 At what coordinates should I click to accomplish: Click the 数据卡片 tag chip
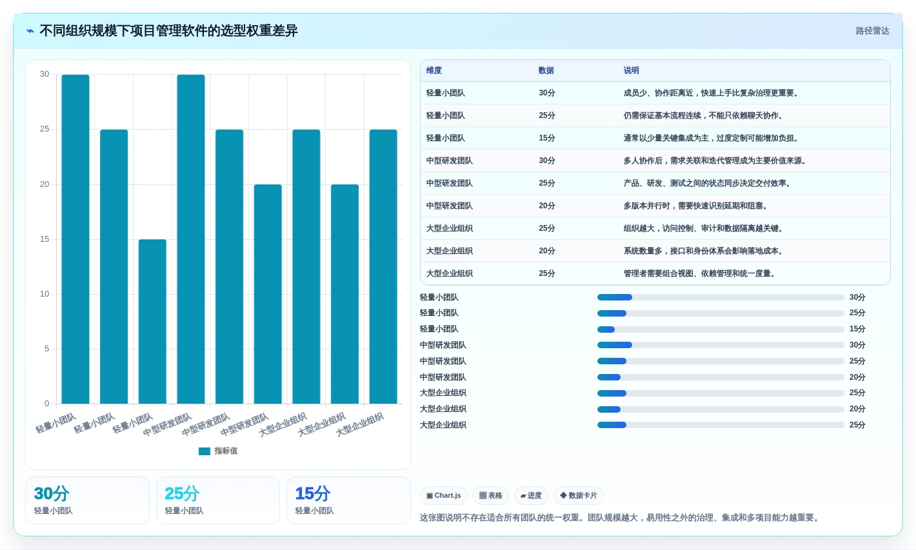pos(579,496)
